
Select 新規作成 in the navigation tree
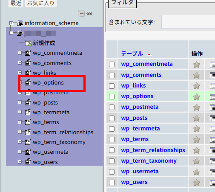(44, 43)
